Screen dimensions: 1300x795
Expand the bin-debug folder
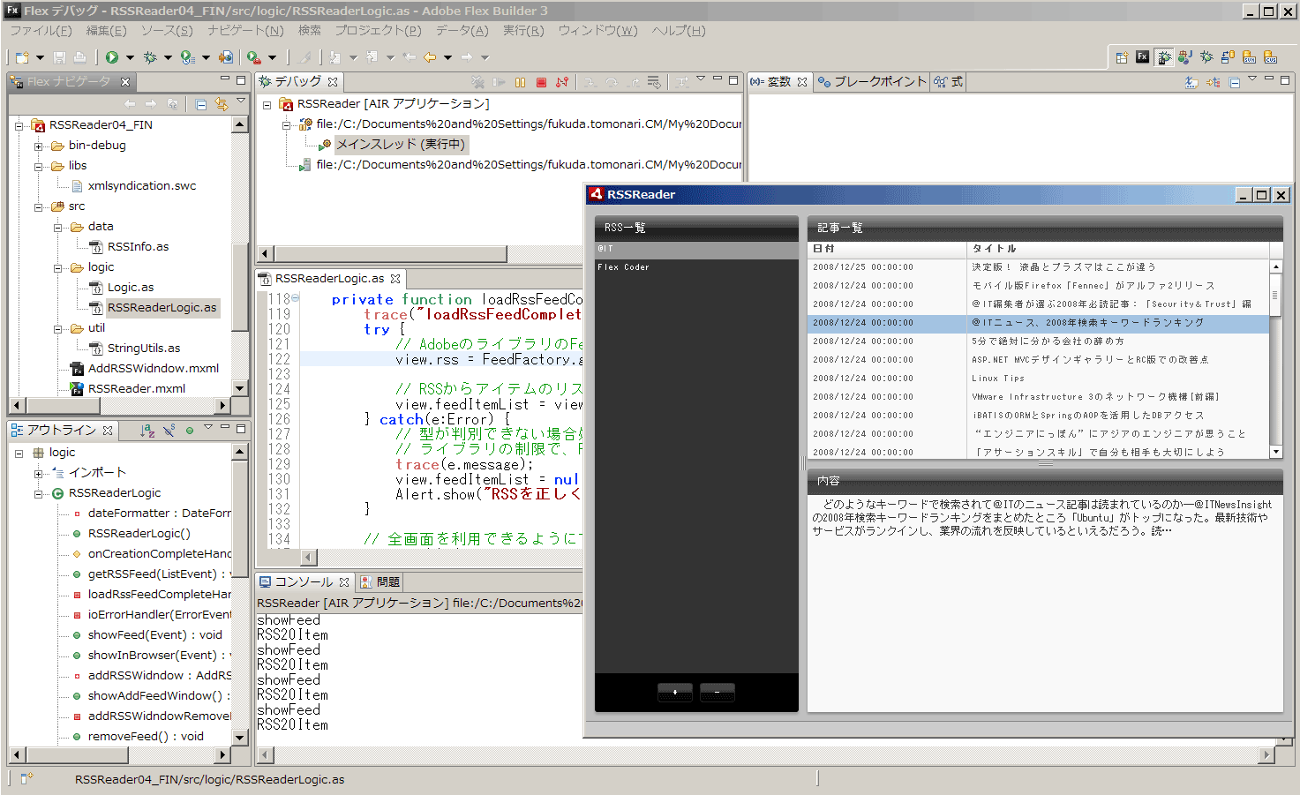(38, 146)
